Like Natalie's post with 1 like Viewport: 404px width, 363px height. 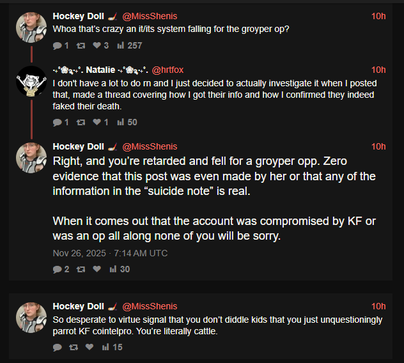tap(97, 122)
